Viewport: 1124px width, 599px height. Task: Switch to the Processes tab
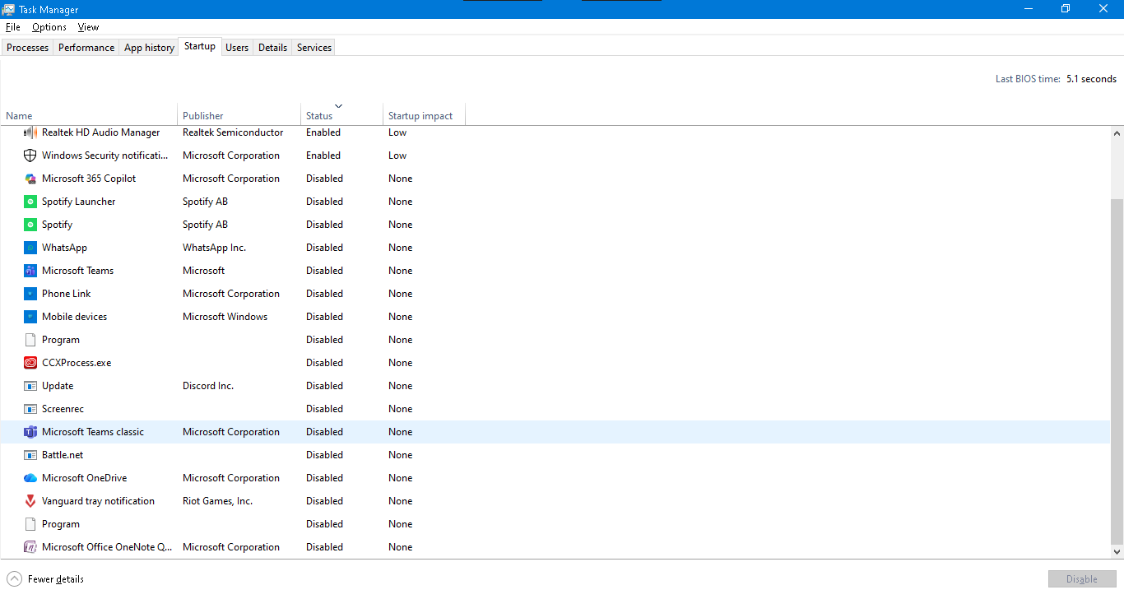pyautogui.click(x=28, y=48)
